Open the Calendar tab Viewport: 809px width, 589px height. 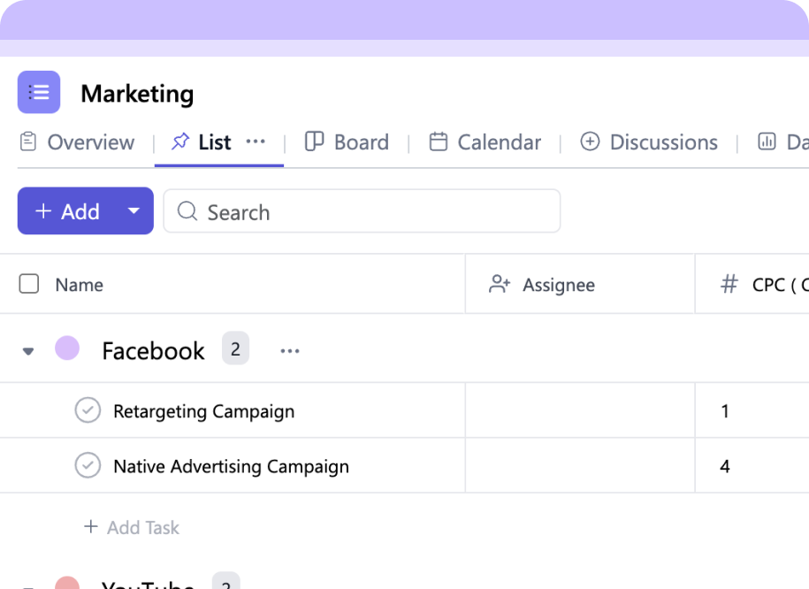[x=485, y=142]
